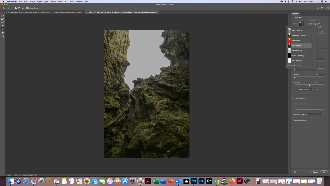Select the Refine Edge Brush tool
The width and height of the screenshot is (330, 186).
pyautogui.click(x=3, y=19)
